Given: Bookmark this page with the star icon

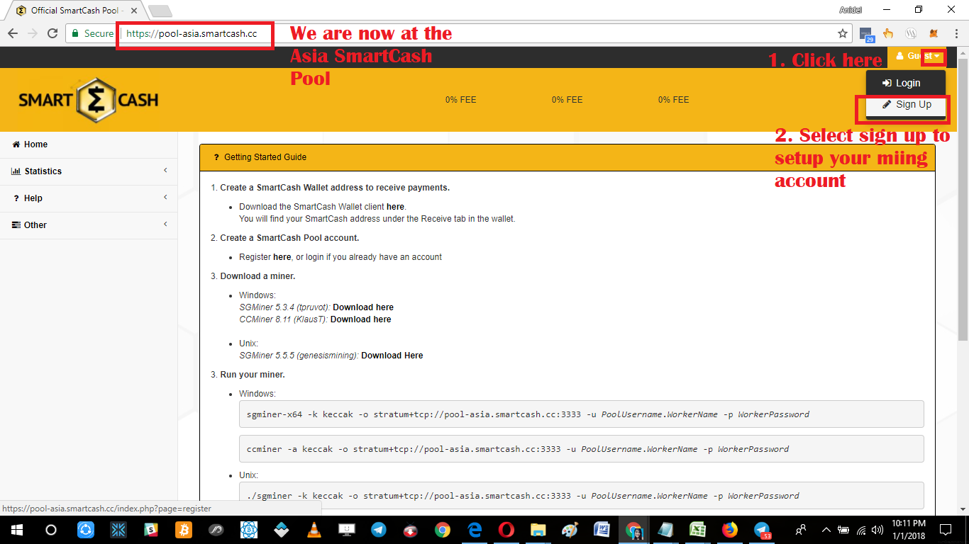Looking at the screenshot, I should (x=843, y=33).
